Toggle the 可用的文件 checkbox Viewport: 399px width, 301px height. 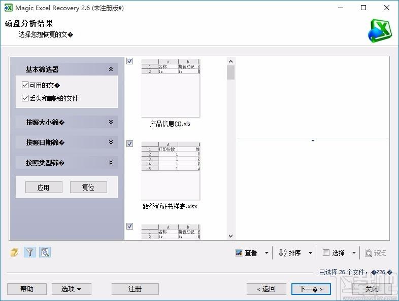tap(25, 85)
